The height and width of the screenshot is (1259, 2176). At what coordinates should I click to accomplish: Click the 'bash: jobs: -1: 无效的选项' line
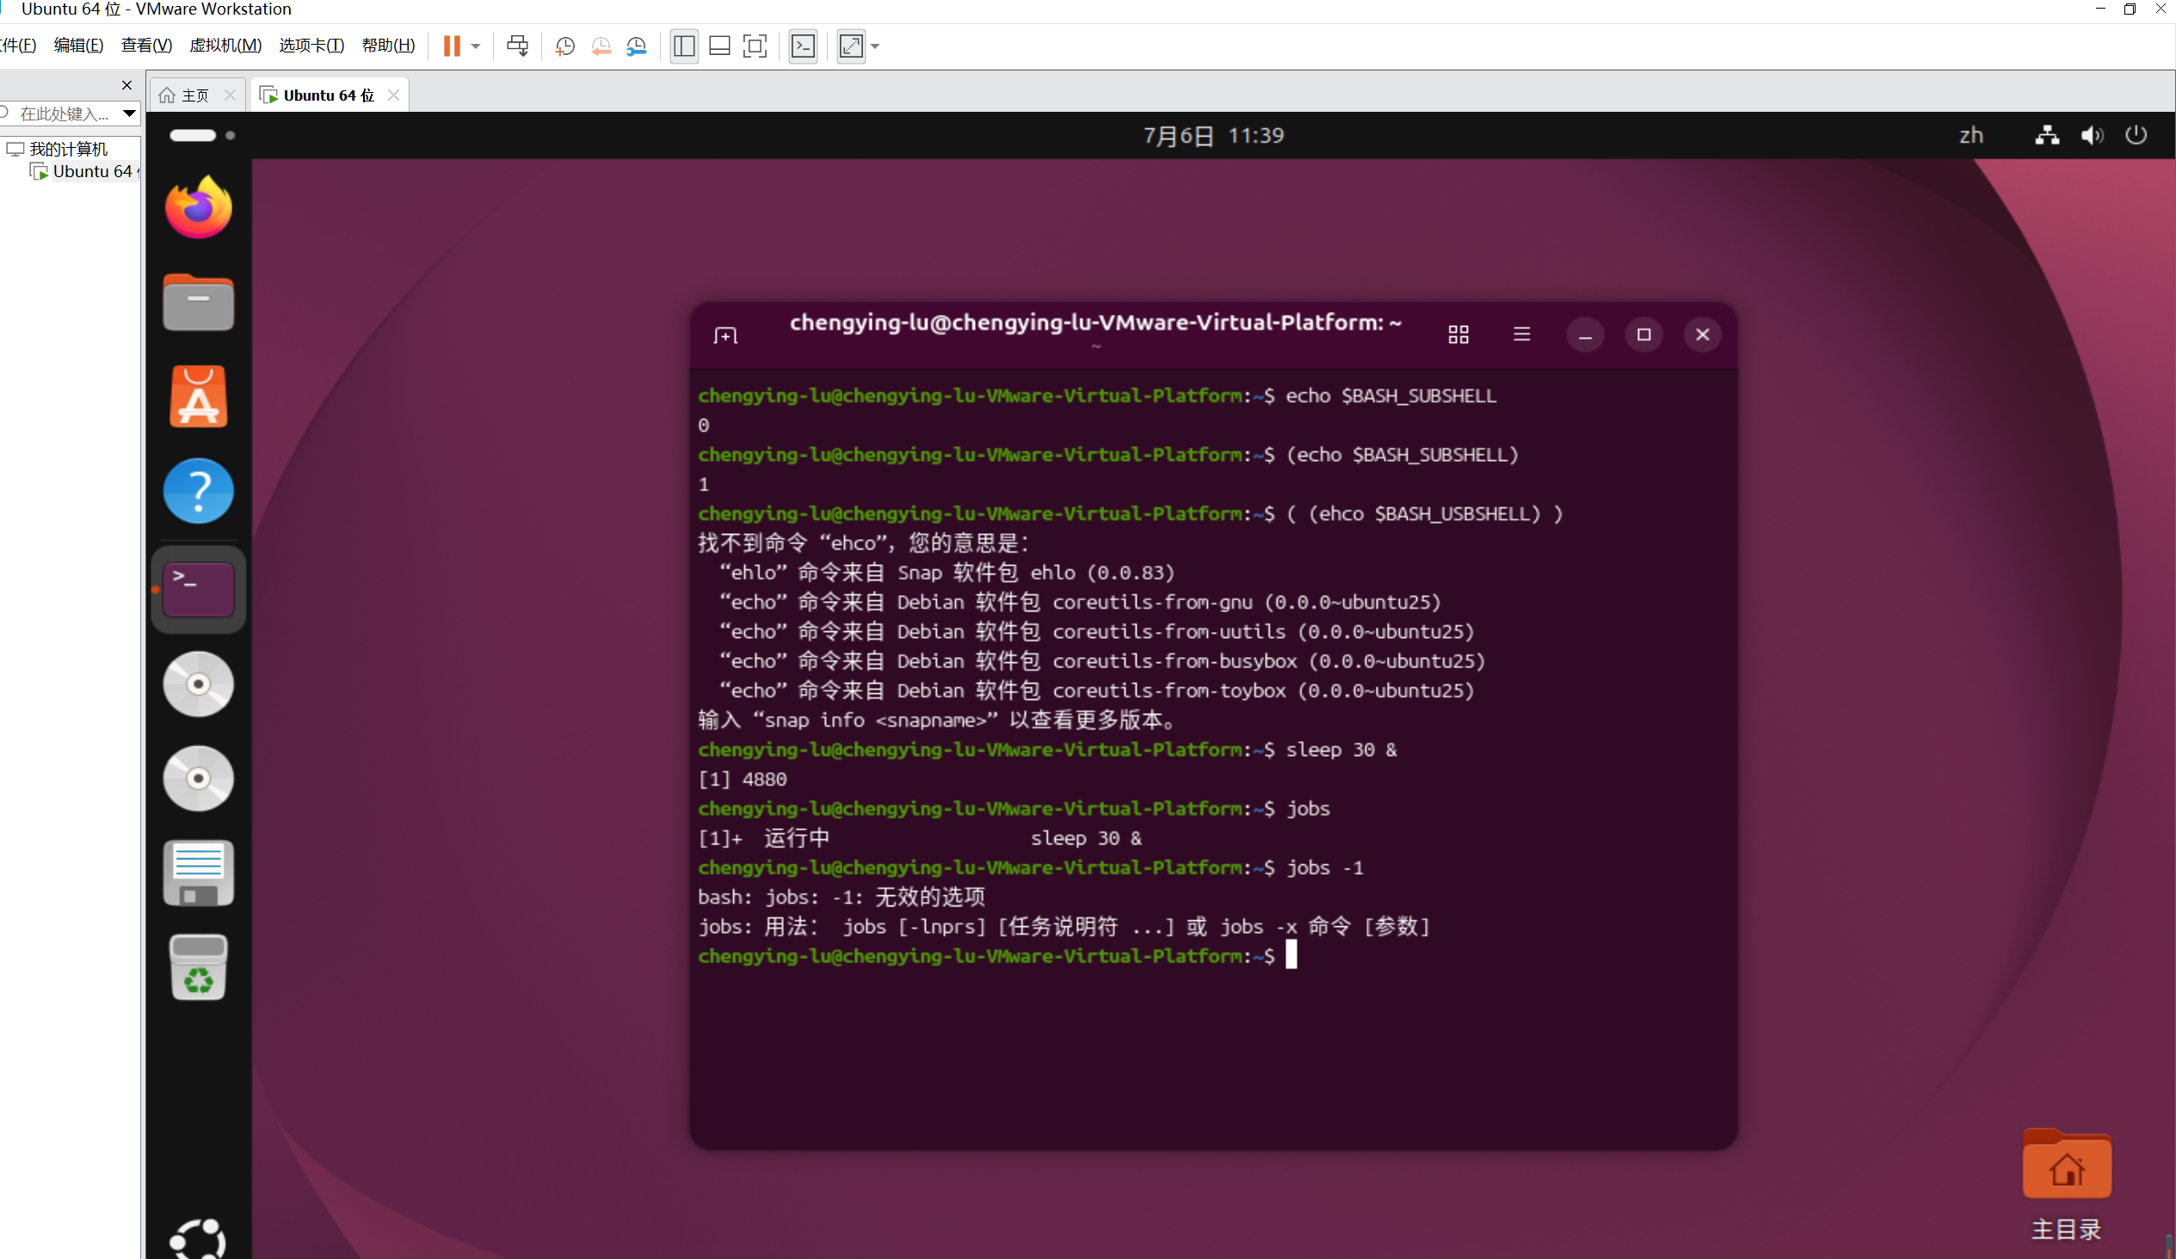coord(841,897)
